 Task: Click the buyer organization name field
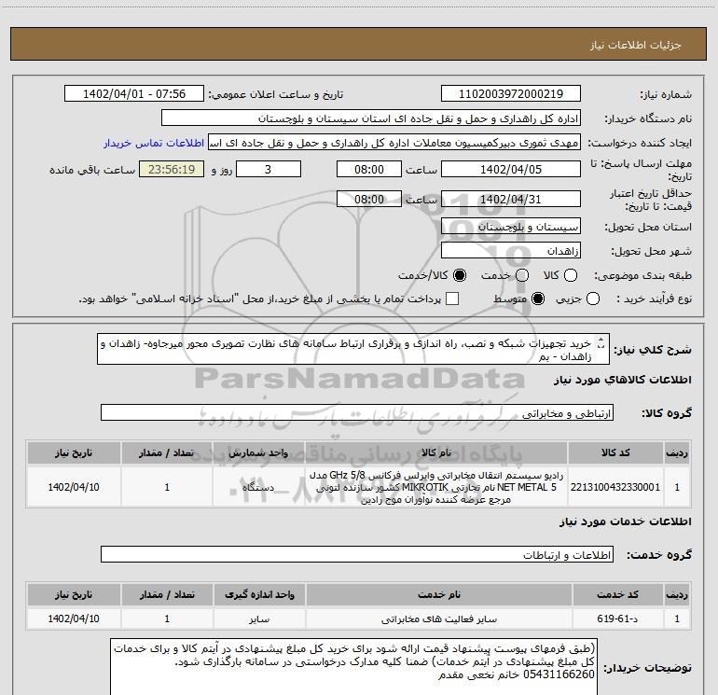pos(371,118)
